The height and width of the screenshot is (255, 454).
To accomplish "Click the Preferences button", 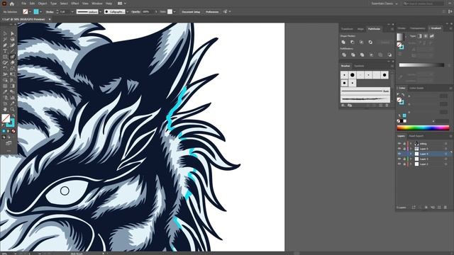I will (212, 12).
